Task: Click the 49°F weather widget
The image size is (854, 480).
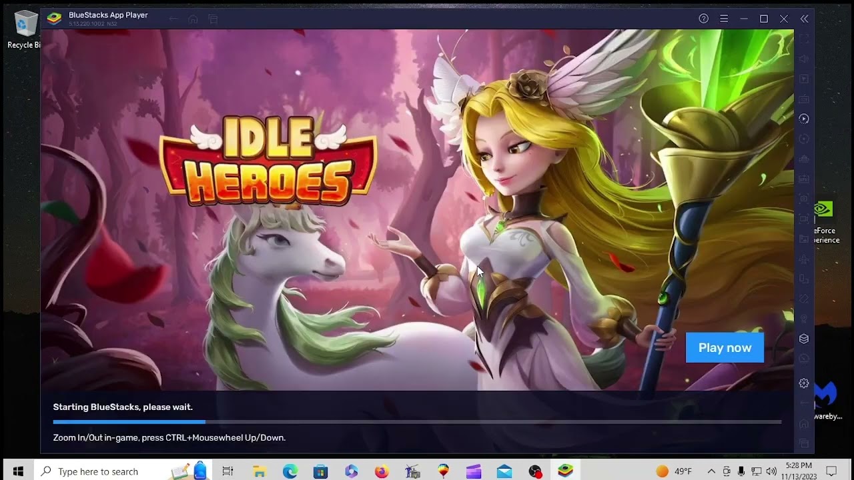Action: [674, 471]
